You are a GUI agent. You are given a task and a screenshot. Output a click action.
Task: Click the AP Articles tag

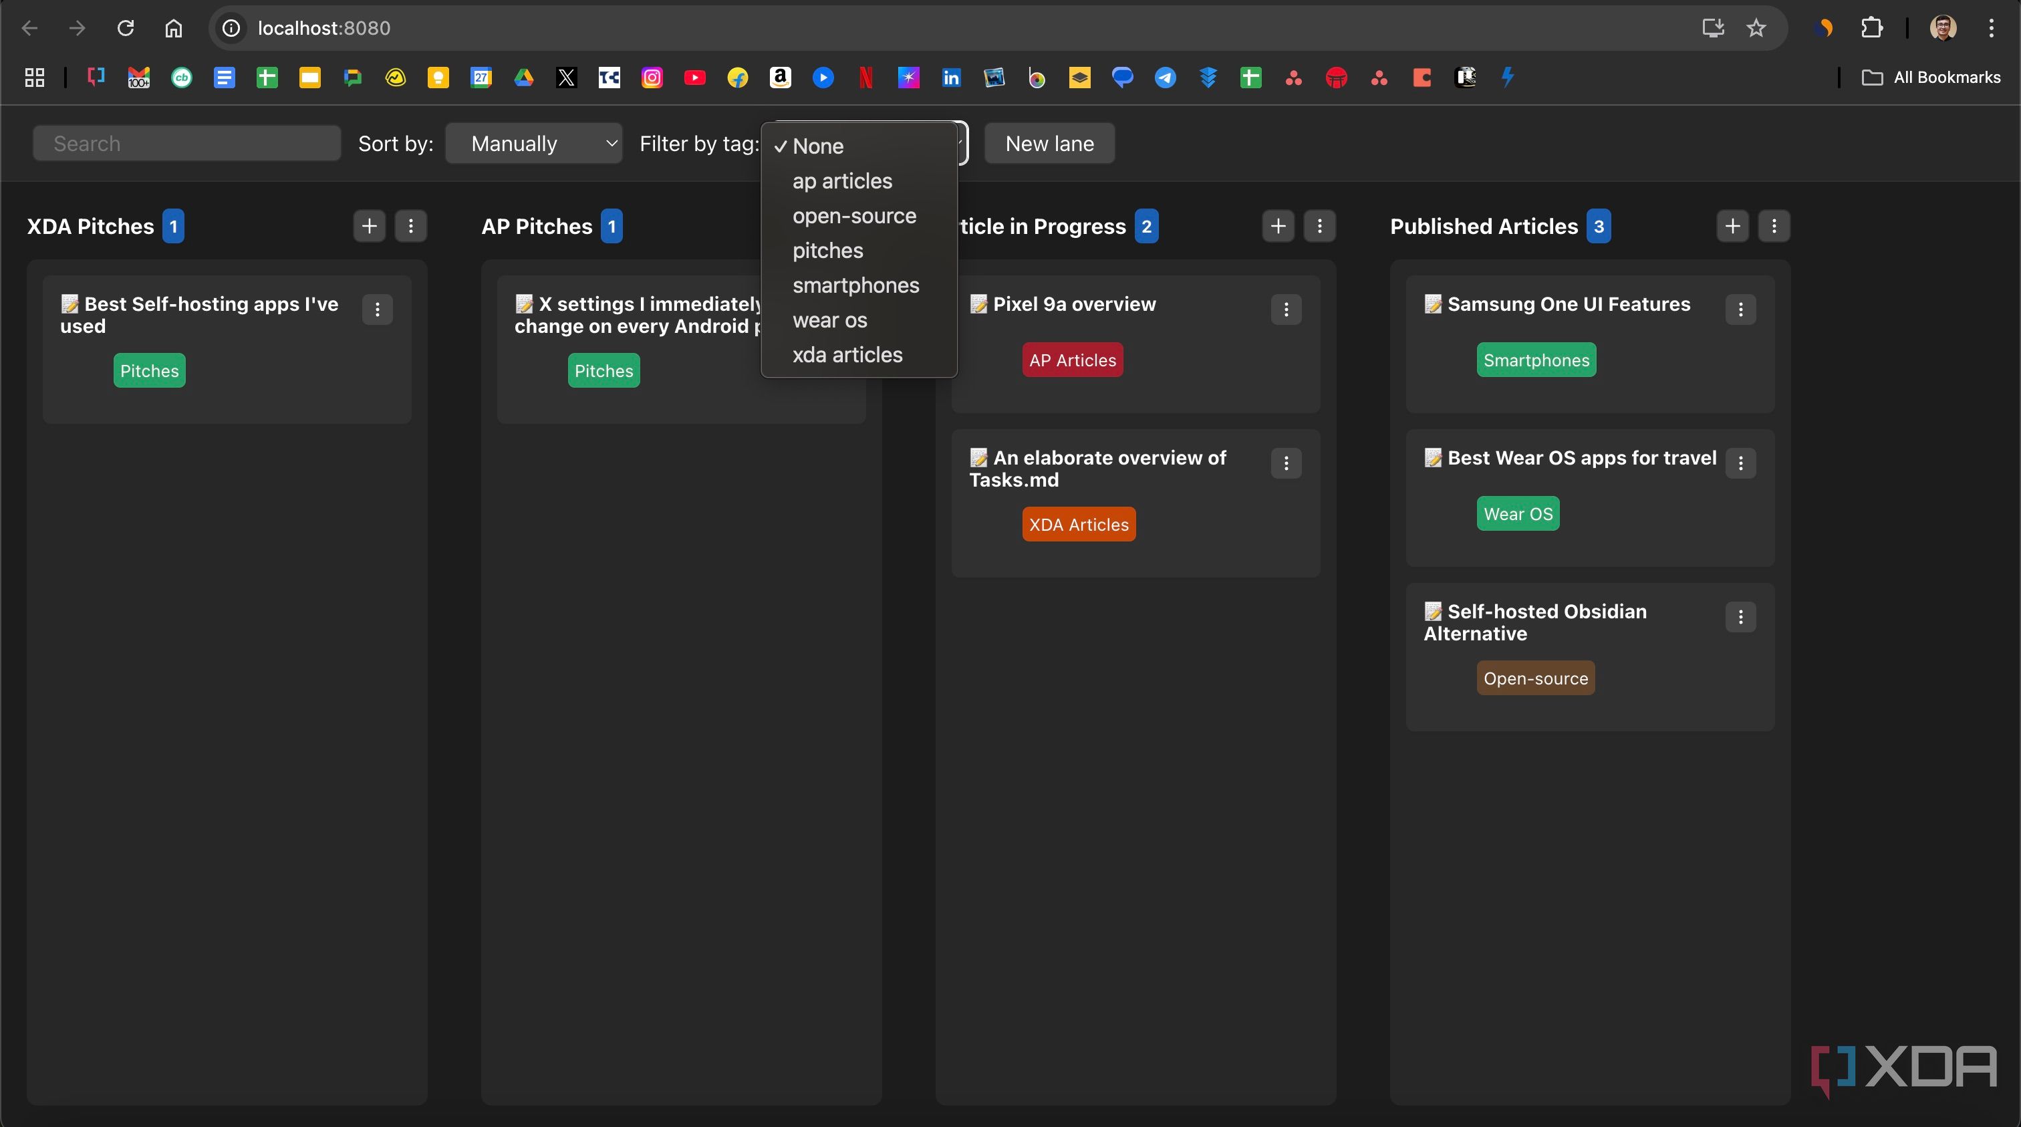click(1073, 360)
